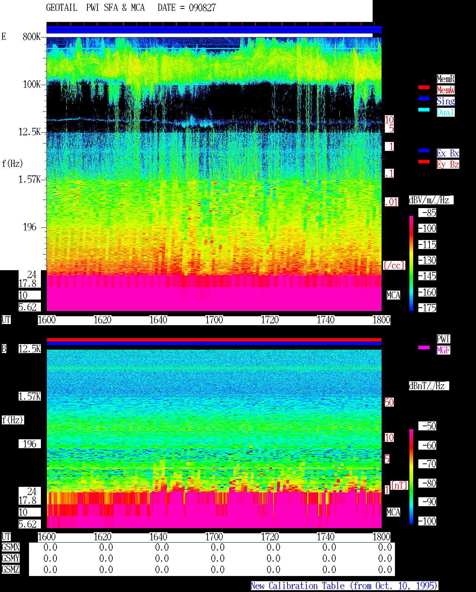Click the GSMX row label
476x592 pixels.
tap(10, 547)
